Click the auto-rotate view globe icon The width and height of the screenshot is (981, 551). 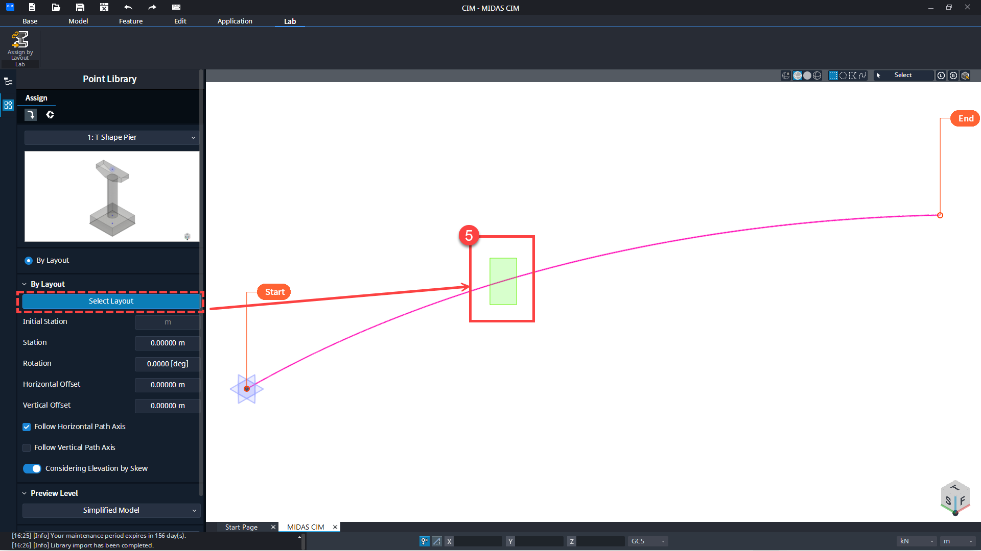coord(786,76)
